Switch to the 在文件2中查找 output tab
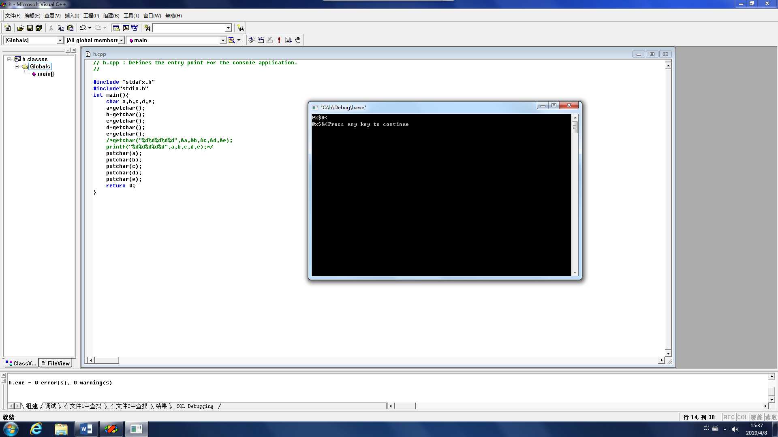 point(129,406)
